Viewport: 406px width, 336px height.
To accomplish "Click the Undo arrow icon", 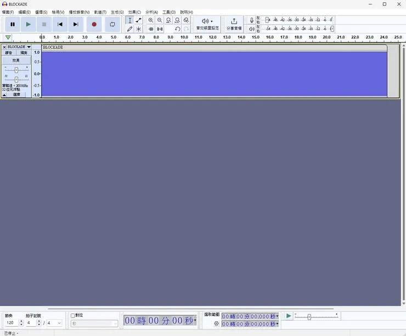I will tap(177, 29).
